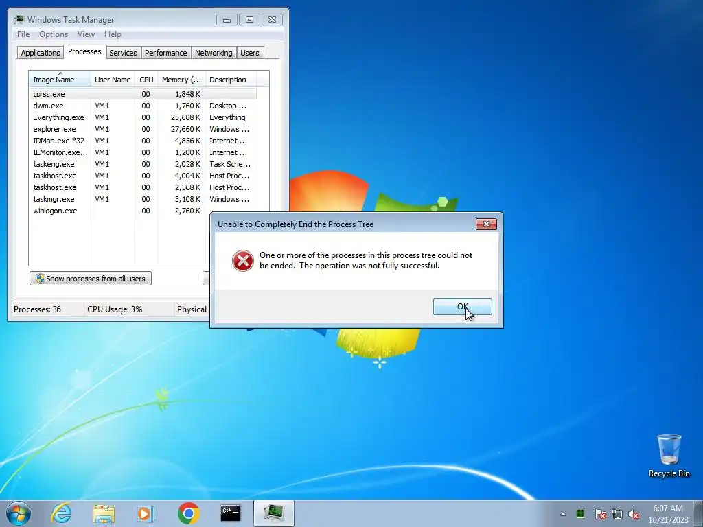Sort by the Image Name column header
The width and height of the screenshot is (703, 527).
click(60, 80)
